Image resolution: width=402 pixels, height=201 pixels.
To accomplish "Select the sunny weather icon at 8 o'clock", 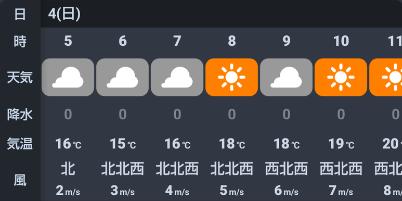I will pos(232,77).
